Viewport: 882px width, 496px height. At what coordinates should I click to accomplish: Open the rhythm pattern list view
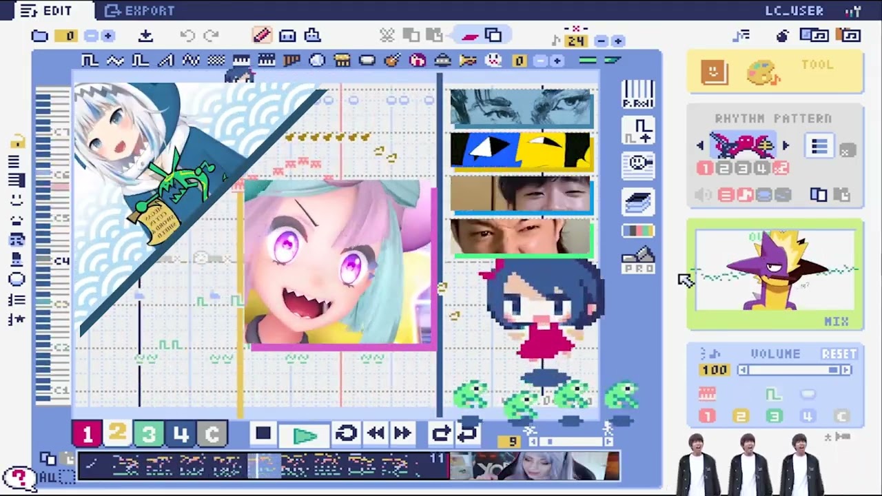click(819, 146)
